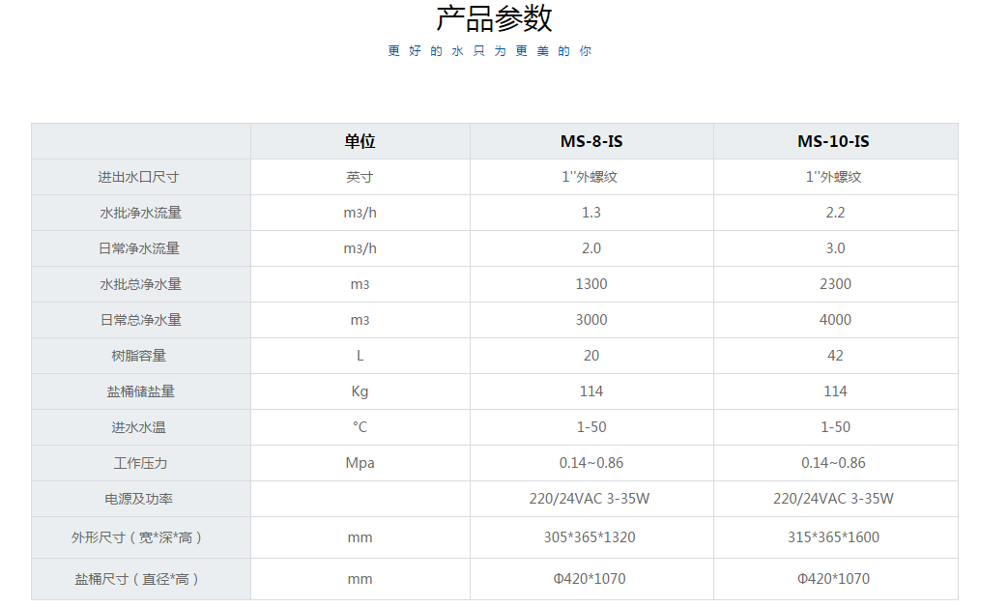The width and height of the screenshot is (1008, 608).
Task: Select the 2300 value under MS-10-IS
Action: [x=835, y=284]
